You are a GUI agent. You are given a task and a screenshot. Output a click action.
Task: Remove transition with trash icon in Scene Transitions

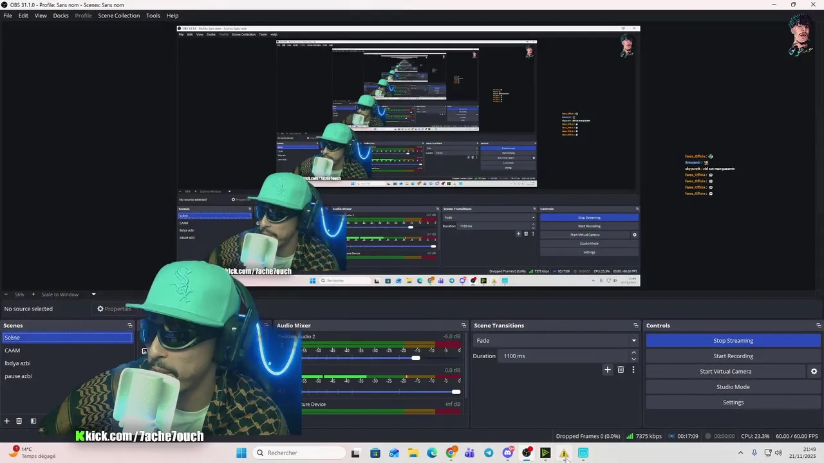point(621,370)
